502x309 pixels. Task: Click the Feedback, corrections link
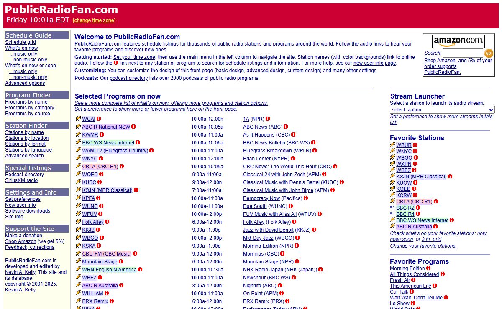coord(30,247)
